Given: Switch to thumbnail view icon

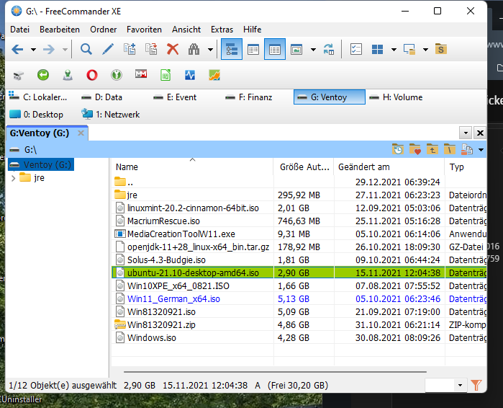Looking at the screenshot, I should (296, 50).
